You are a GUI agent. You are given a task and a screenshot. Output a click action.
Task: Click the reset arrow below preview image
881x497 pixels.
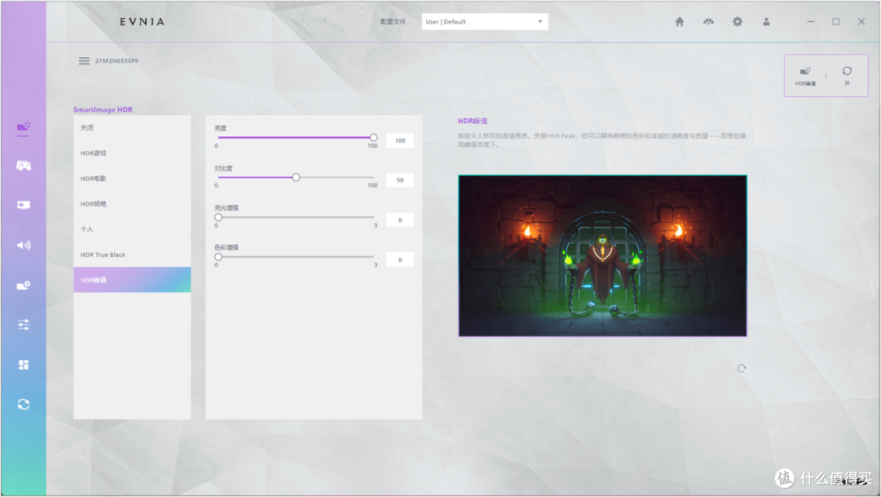click(x=742, y=368)
